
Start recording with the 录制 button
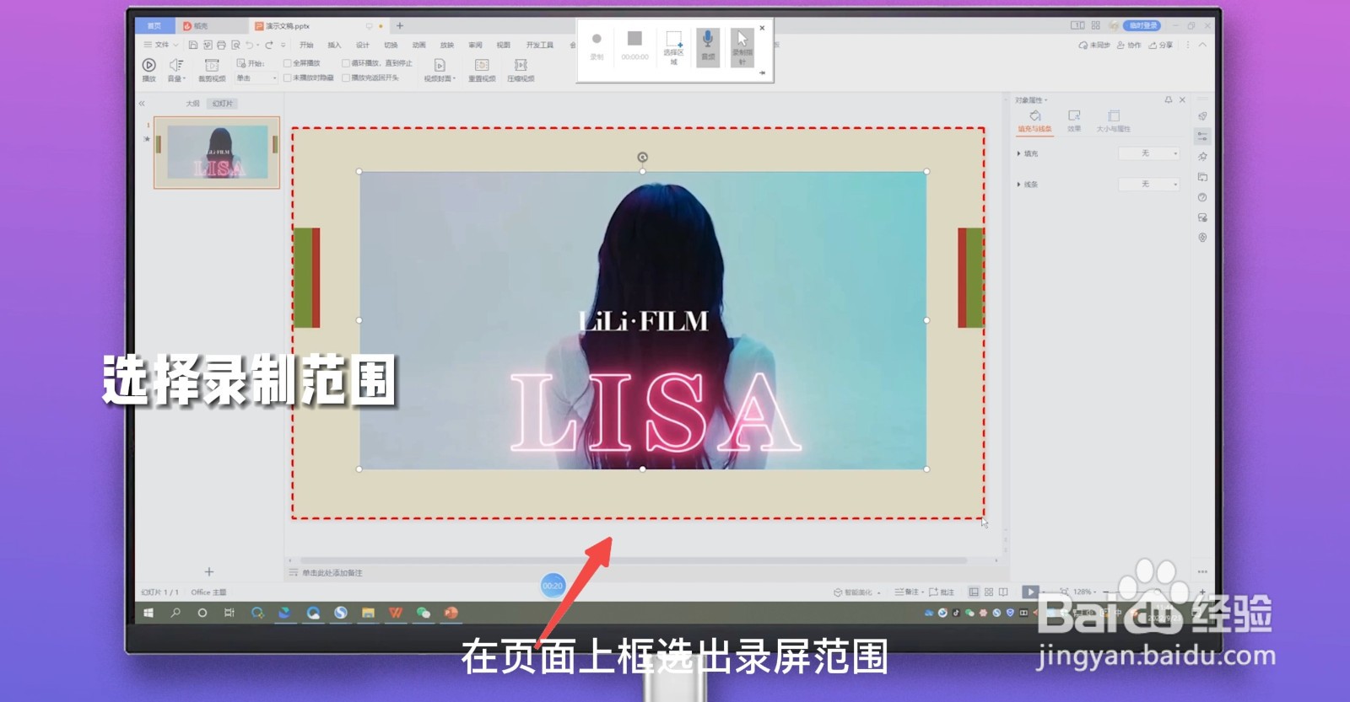click(x=597, y=45)
